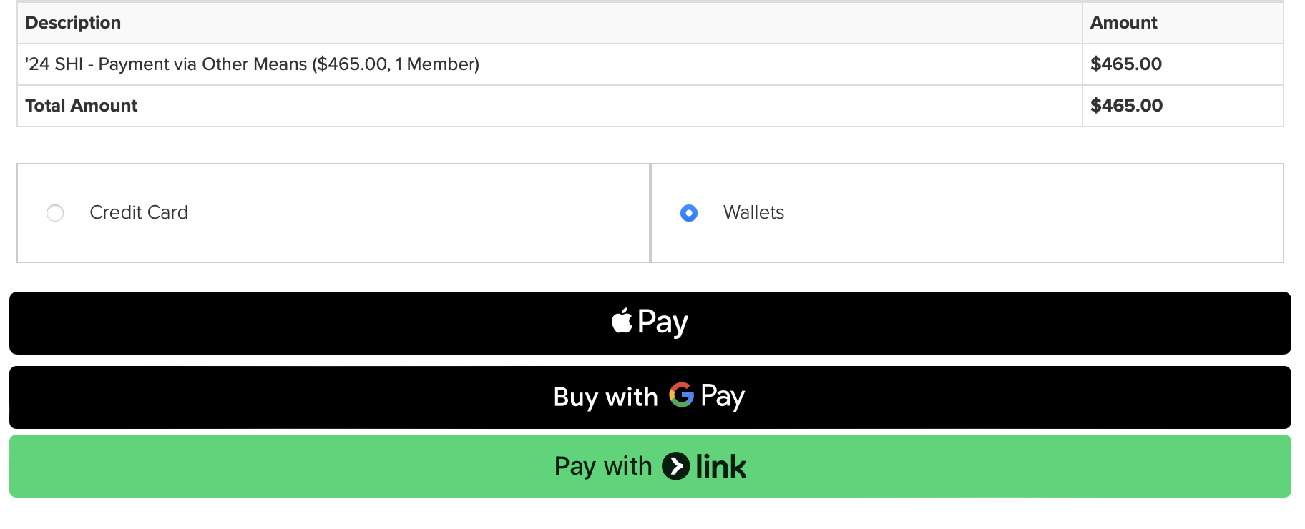Click the Total Amount row label
This screenshot has height=529, width=1305.
(82, 106)
